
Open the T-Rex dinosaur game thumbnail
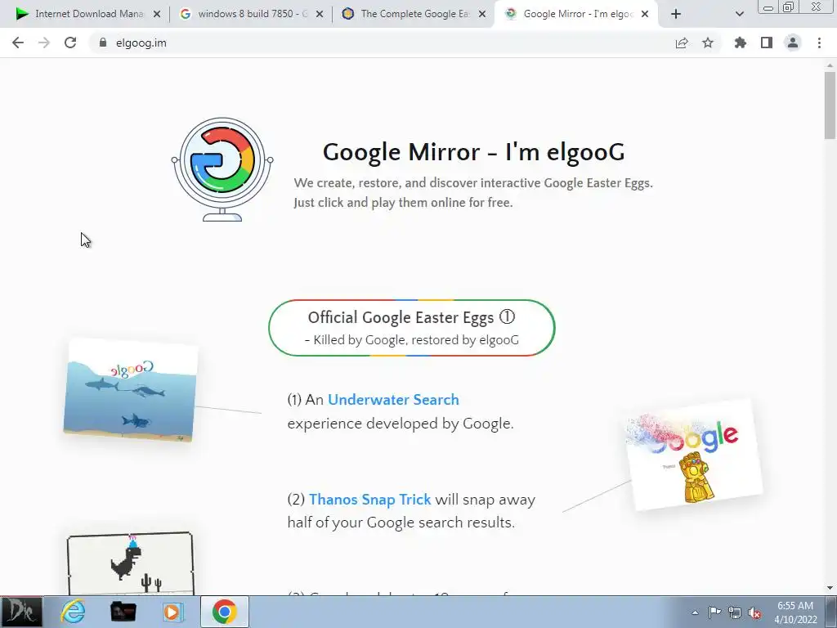pos(130,563)
